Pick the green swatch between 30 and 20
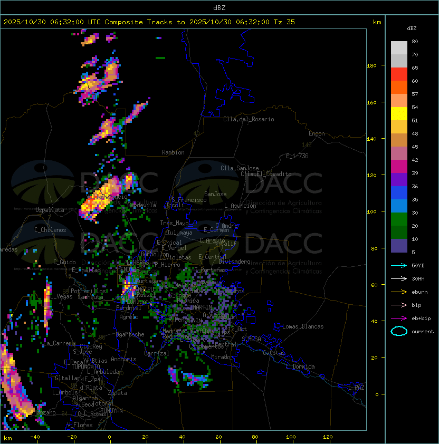 [x=399, y=219]
